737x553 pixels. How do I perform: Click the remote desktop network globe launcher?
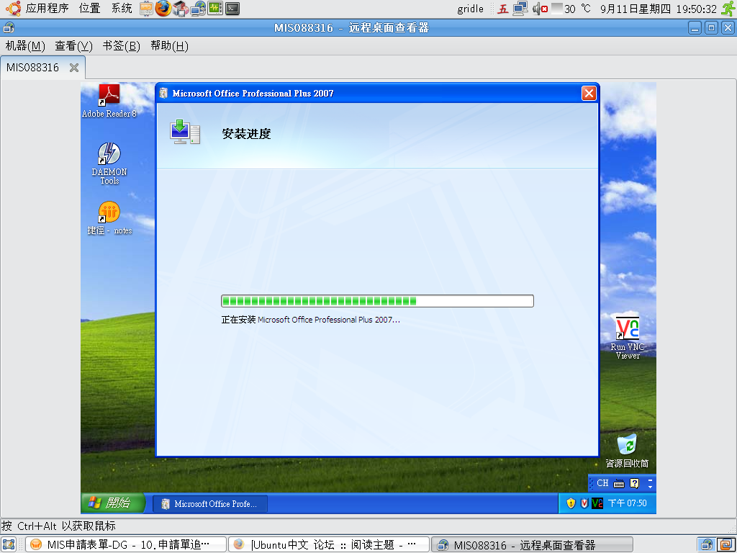point(198,9)
